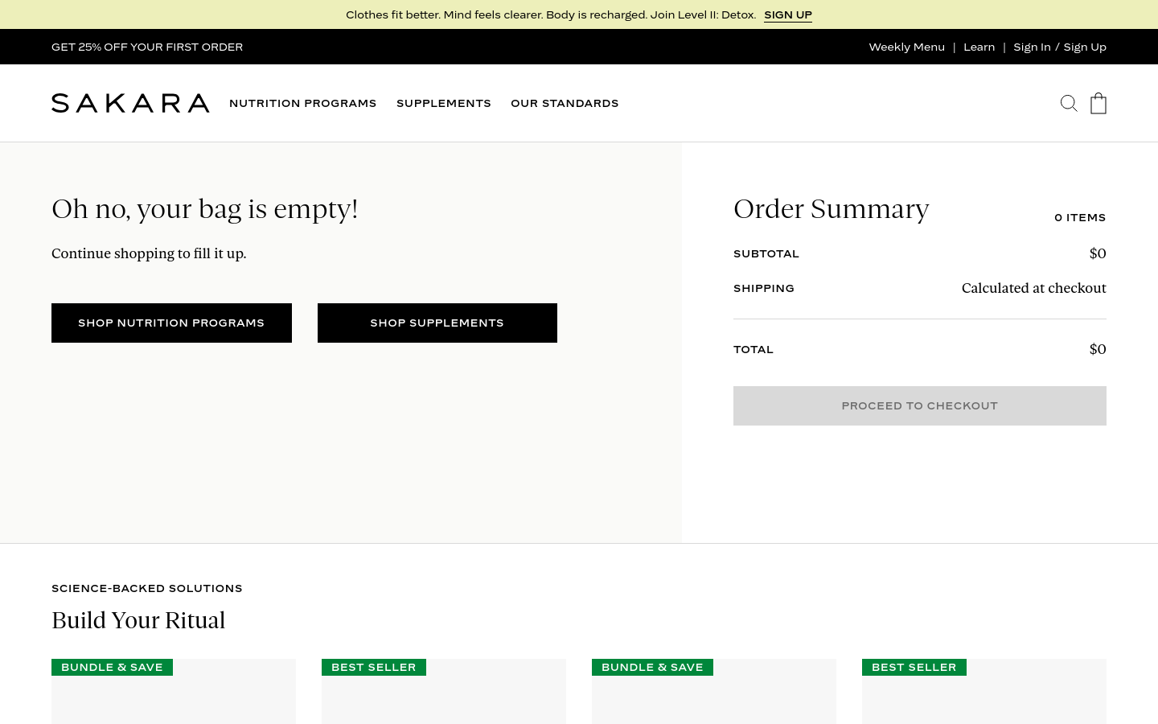This screenshot has height=724, width=1158.
Task: Go to the Sakara logo homepage
Action: (130, 103)
